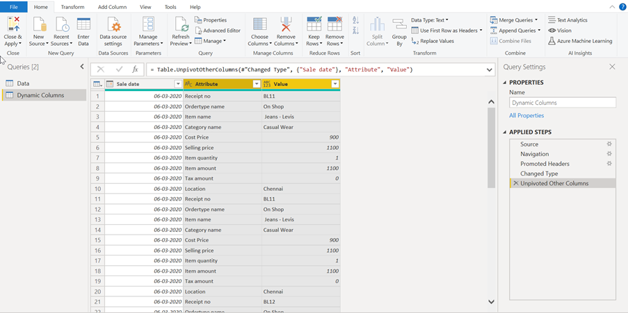Click the Group By icon
The width and height of the screenshot is (628, 313).
pyautogui.click(x=399, y=24)
